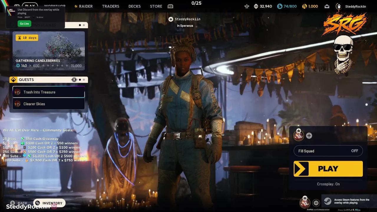Click the BACK button at bottom left
This screenshot has height=212, width=377.
coord(19,203)
